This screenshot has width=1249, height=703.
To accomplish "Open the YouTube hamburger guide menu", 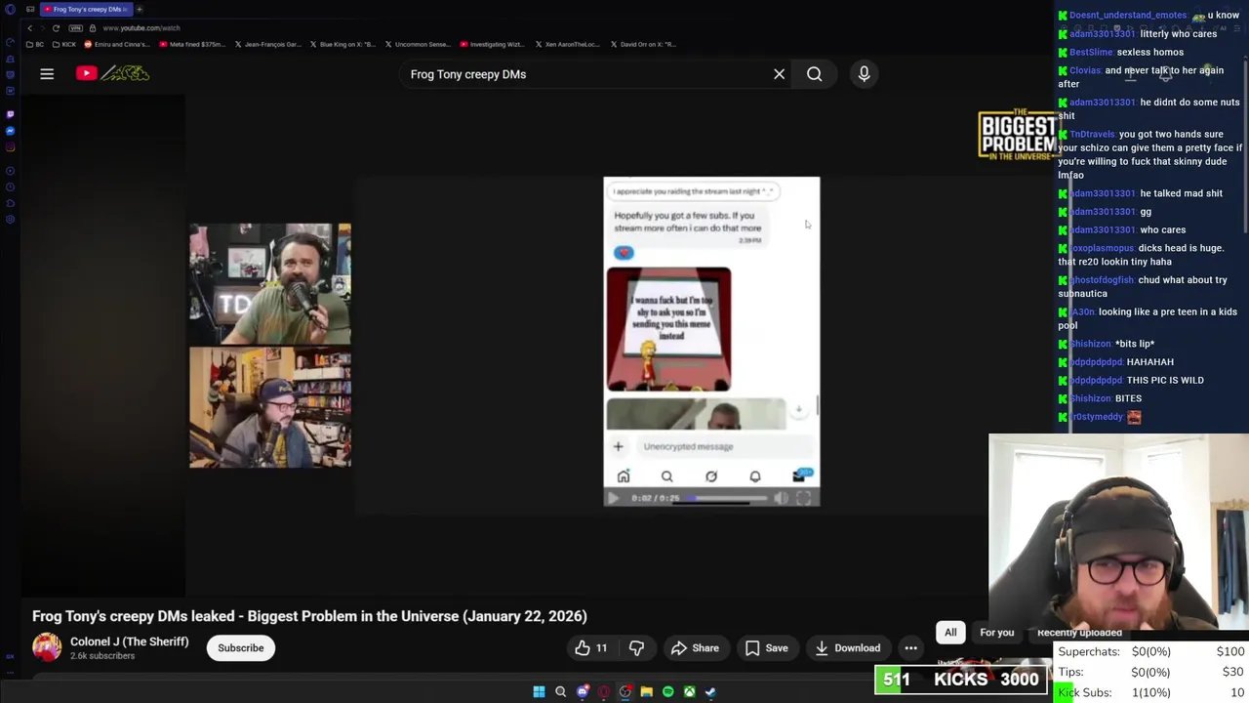I will [46, 73].
